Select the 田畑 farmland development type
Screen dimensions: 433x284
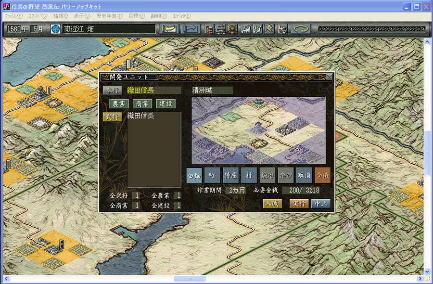pyautogui.click(x=194, y=175)
